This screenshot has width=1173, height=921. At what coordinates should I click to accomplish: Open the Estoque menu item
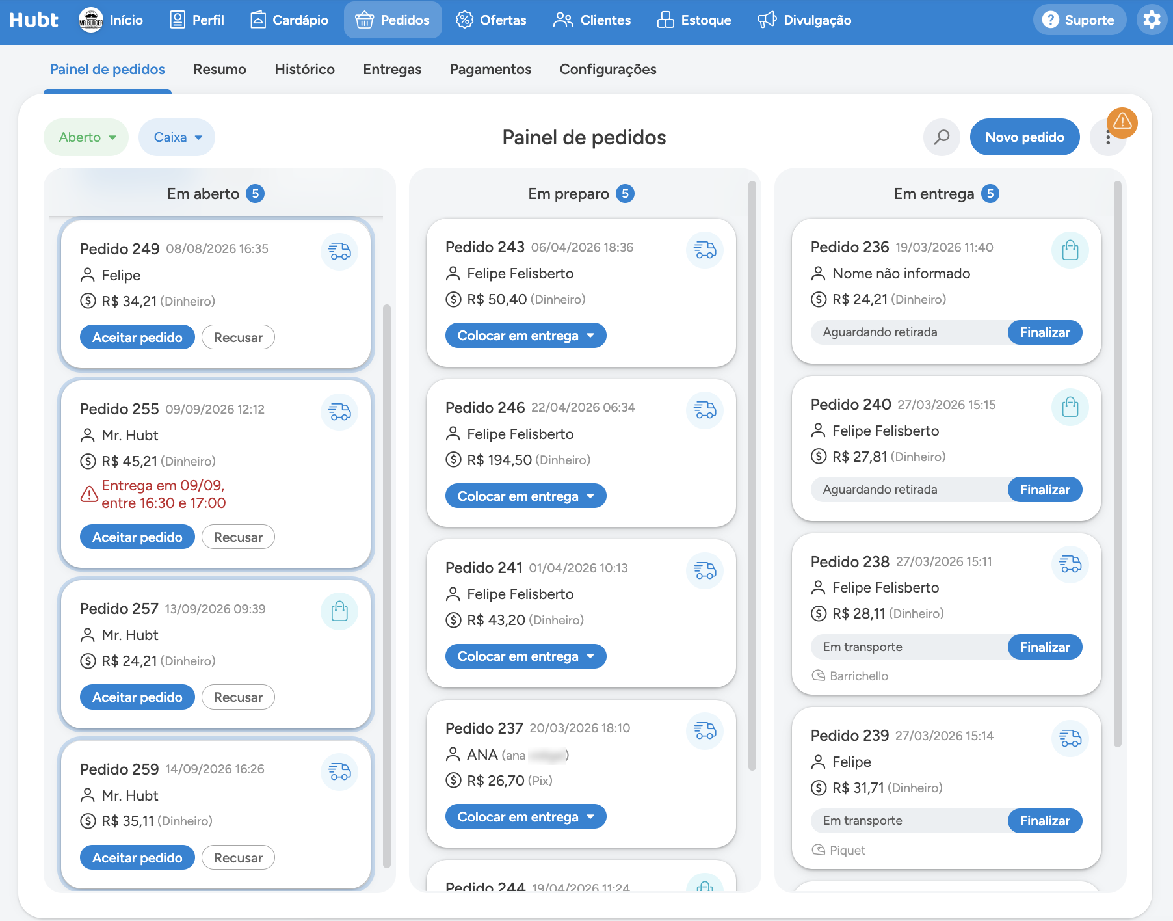coord(694,20)
